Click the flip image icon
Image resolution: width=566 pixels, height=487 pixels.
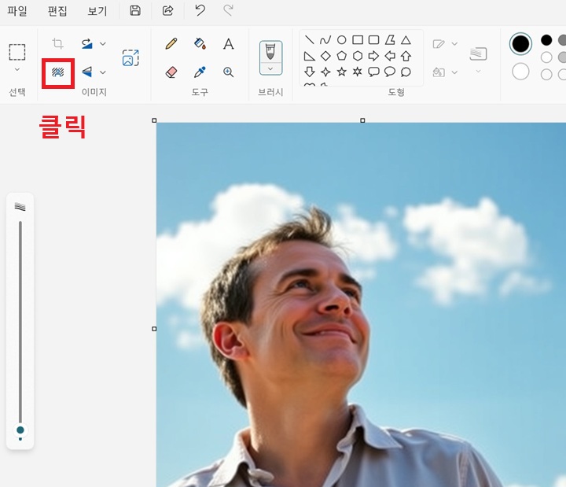(87, 72)
